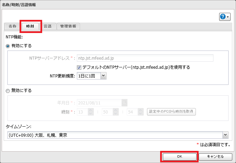Image resolution: width=236 pixels, height=163 pixels.
Task: Click 設定中のPCから時刻を取得 button
Action: click(x=172, y=112)
